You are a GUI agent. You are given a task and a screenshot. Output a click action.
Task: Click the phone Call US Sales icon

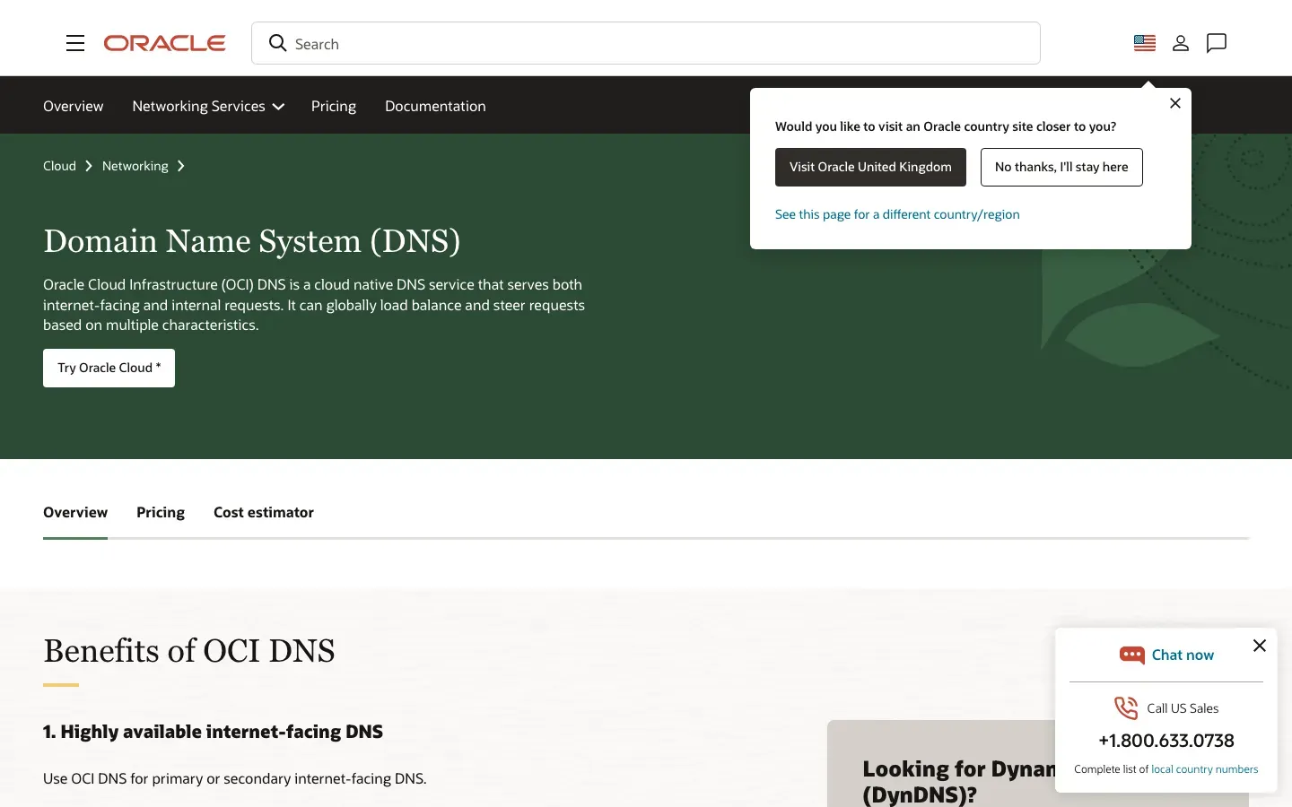pyautogui.click(x=1126, y=708)
